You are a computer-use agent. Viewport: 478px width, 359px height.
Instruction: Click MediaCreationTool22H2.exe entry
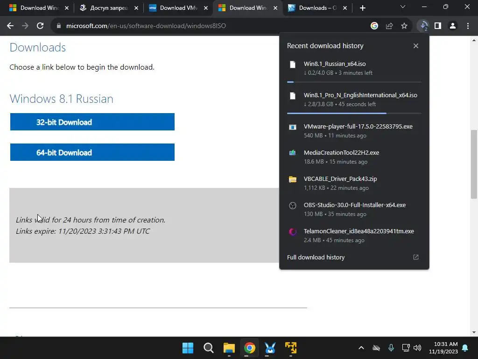354,157
